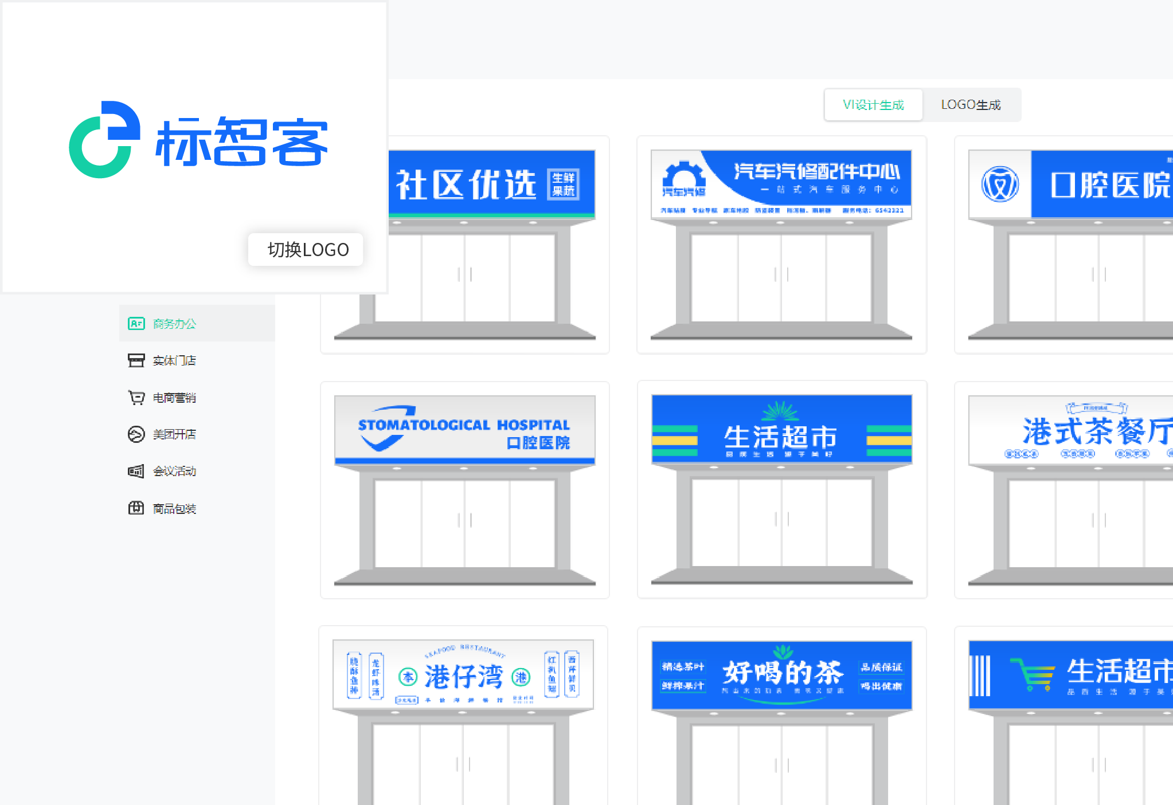The width and height of the screenshot is (1173, 805).
Task: Switch to the VI设计生成 tab
Action: (x=873, y=105)
